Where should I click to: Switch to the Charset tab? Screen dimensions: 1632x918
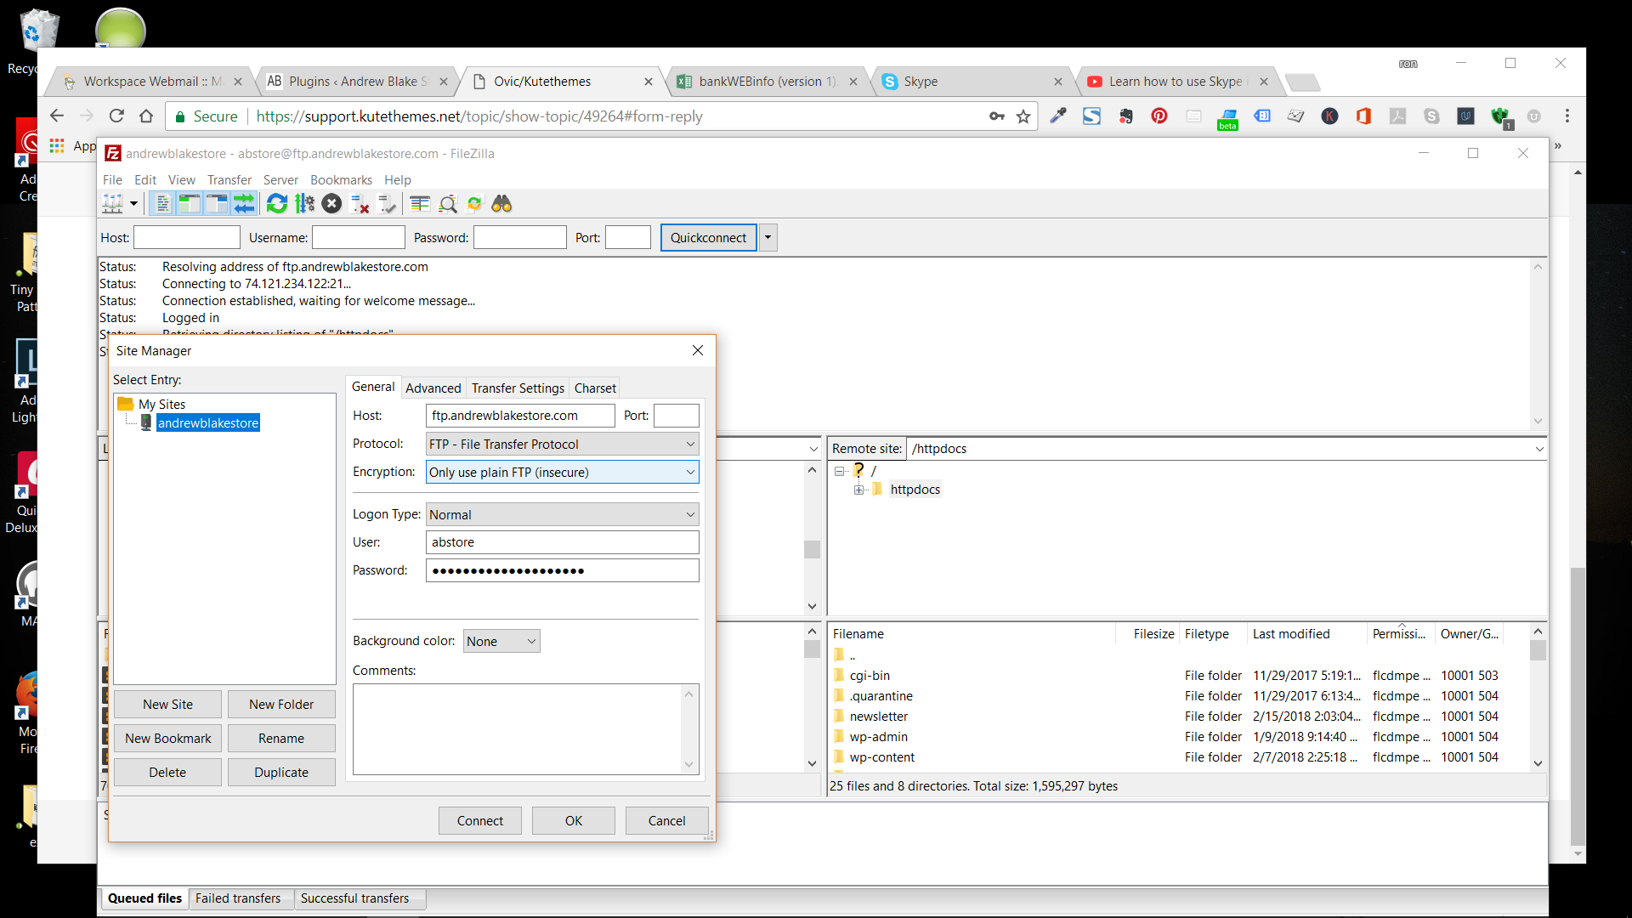click(x=595, y=388)
